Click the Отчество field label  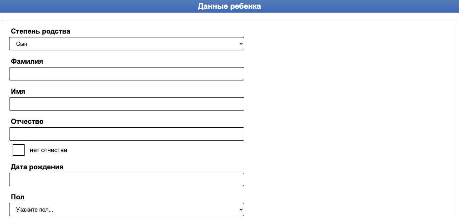point(27,121)
